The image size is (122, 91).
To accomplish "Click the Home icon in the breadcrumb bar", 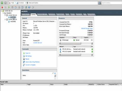I will click(x=10, y=3).
